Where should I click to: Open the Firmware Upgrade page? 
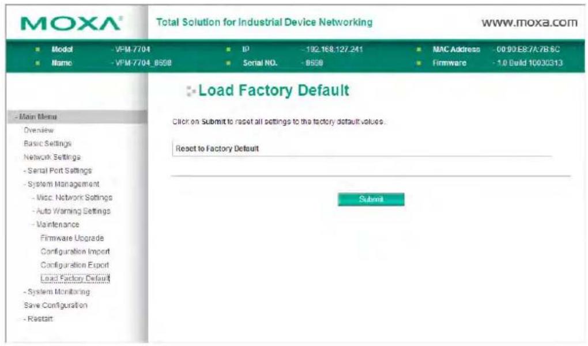(72, 238)
